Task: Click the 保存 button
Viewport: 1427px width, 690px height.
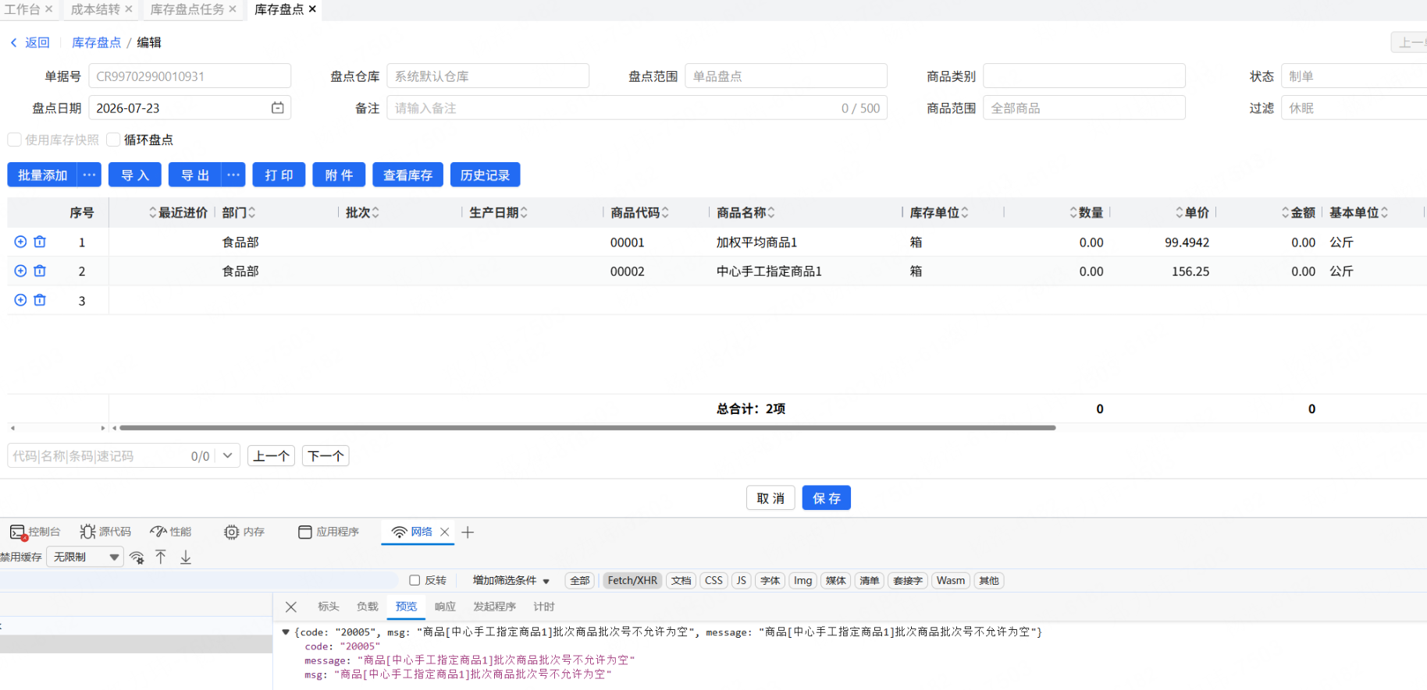Action: [x=827, y=497]
